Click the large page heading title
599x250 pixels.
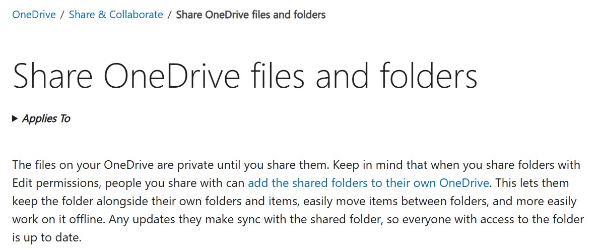(245, 76)
